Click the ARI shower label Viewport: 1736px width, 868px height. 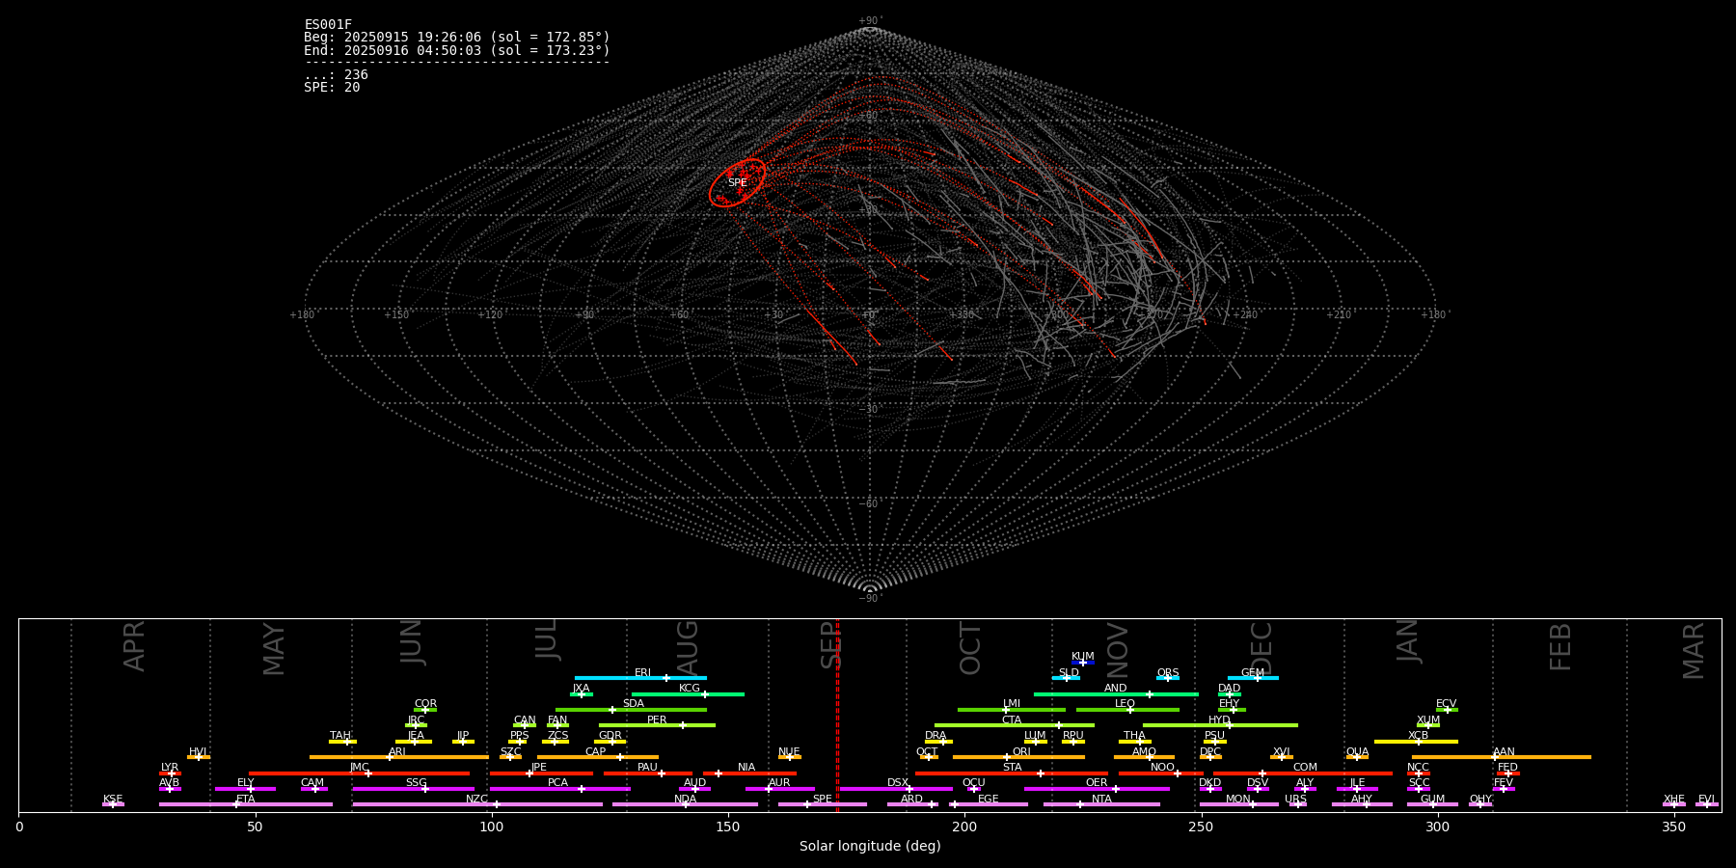[397, 752]
